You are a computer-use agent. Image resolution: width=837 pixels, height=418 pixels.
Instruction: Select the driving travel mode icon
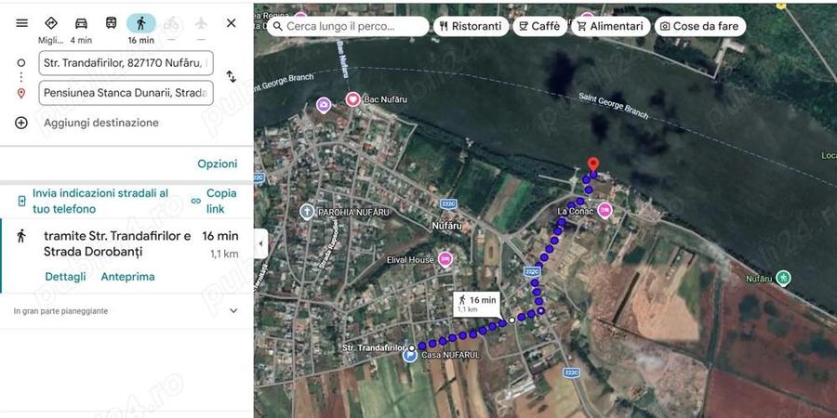point(81,23)
